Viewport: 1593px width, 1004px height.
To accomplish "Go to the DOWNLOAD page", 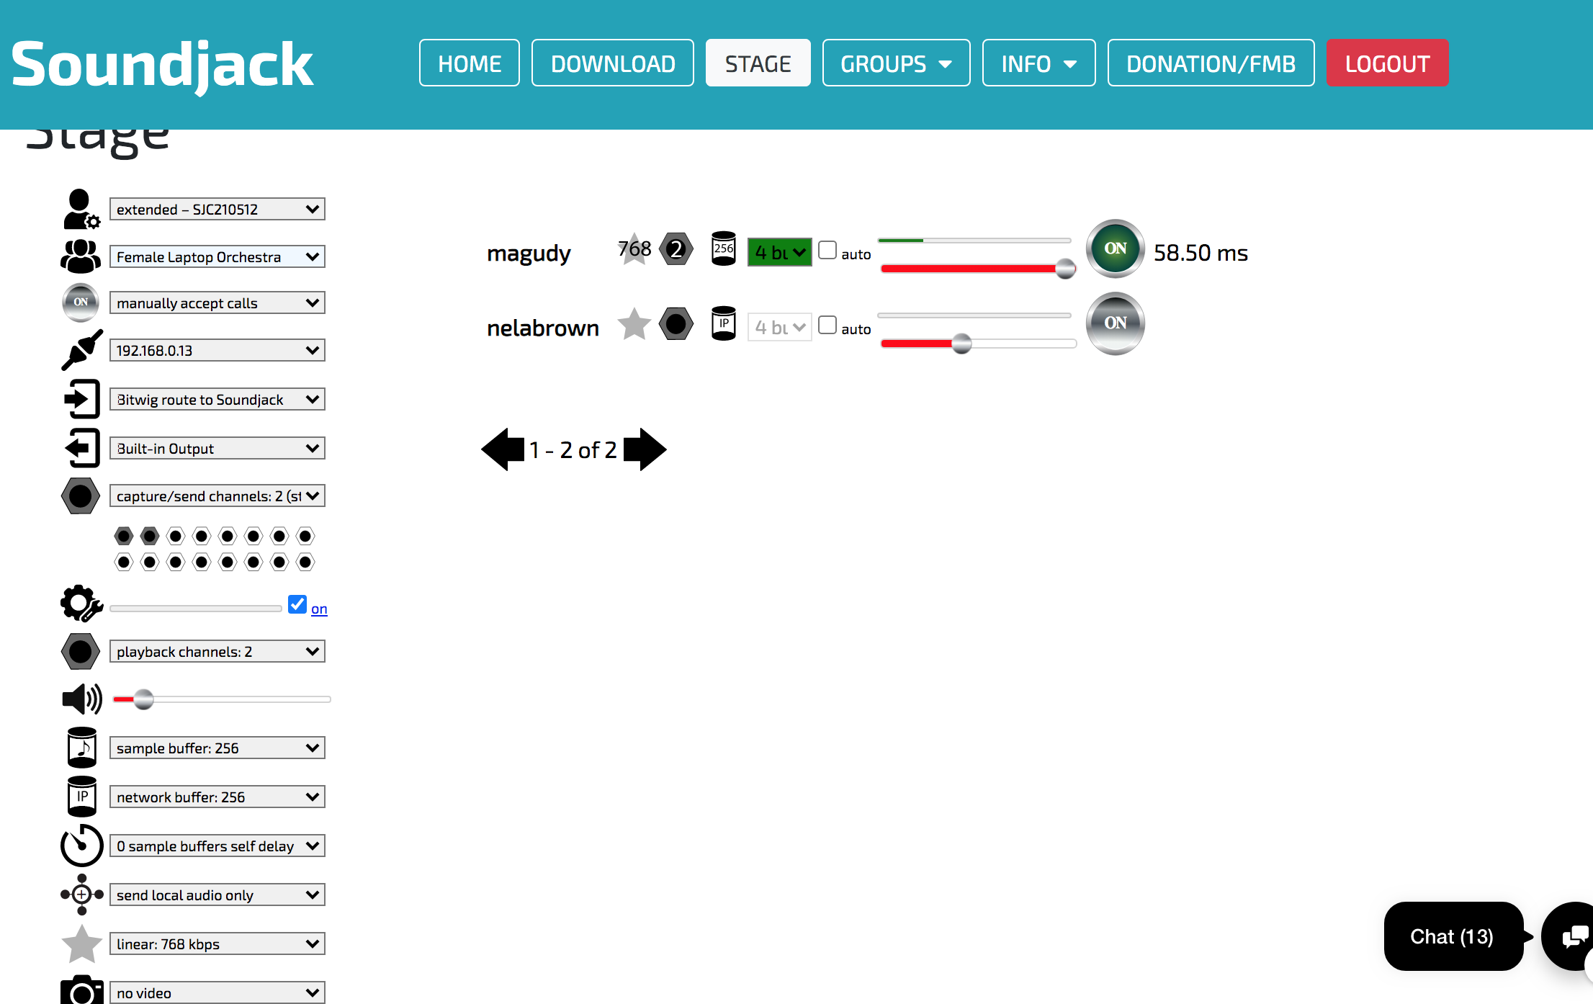I will (612, 63).
